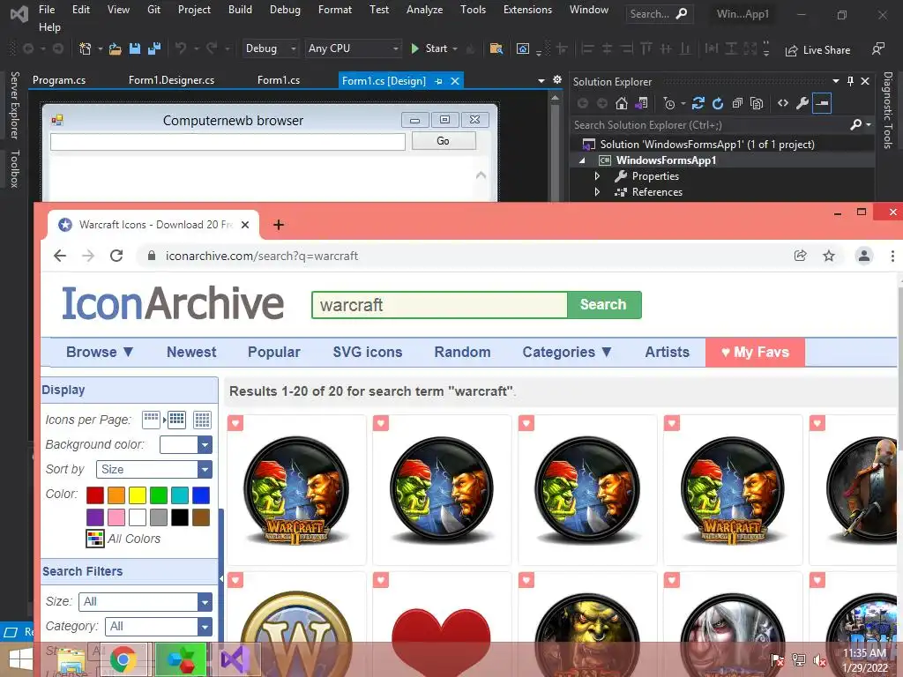
Task: Click Start debugging button
Action: point(429,49)
